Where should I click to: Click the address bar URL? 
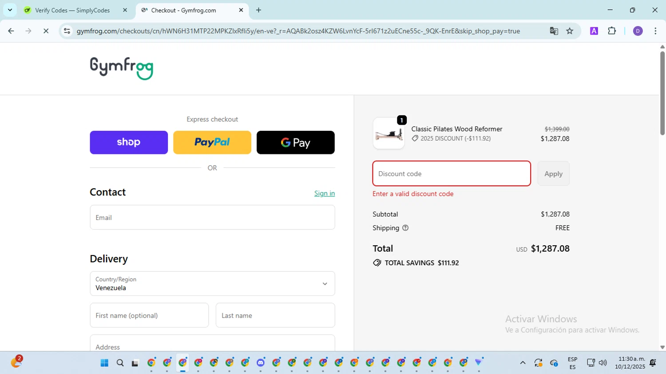point(298,31)
